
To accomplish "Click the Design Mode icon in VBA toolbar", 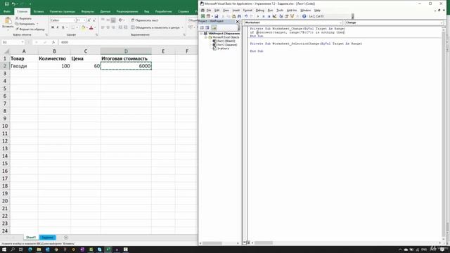I will point(274,16).
